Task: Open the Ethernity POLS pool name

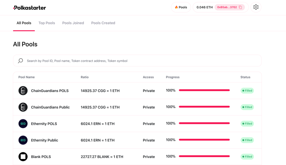Action: coord(44,124)
